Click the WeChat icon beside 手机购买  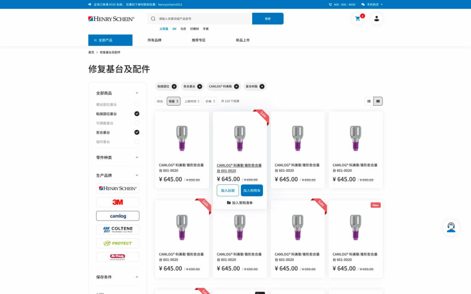coord(363,5)
